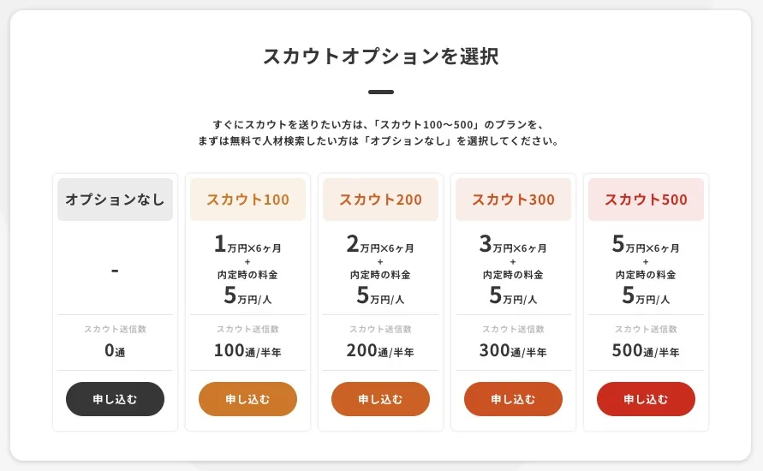The width and height of the screenshot is (763, 471).
Task: Click 300通/半年 scout count
Action: coord(513,350)
